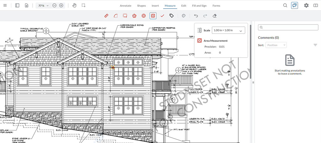This screenshot has height=143, width=321.
Task: Toggle the comments panel
Action: [294, 5]
